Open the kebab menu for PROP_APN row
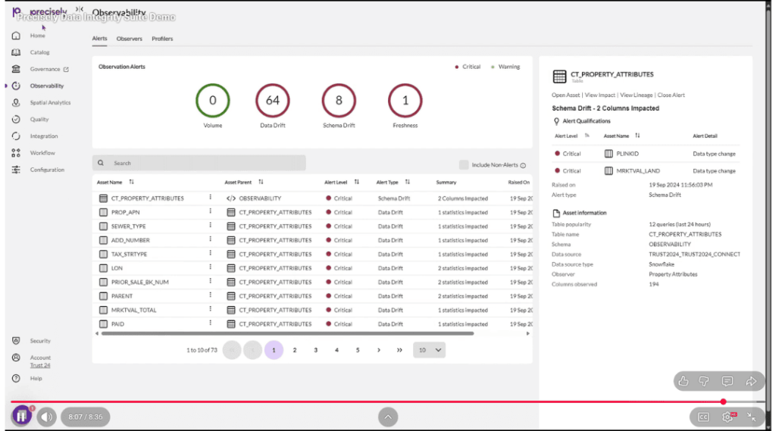 tap(211, 212)
